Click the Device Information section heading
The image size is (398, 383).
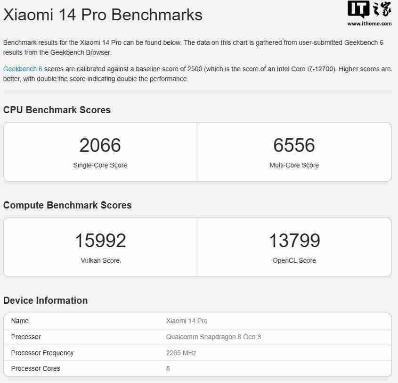[x=46, y=300]
